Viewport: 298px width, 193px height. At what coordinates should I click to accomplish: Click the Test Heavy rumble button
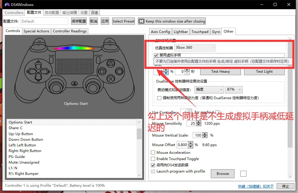tap(220, 72)
